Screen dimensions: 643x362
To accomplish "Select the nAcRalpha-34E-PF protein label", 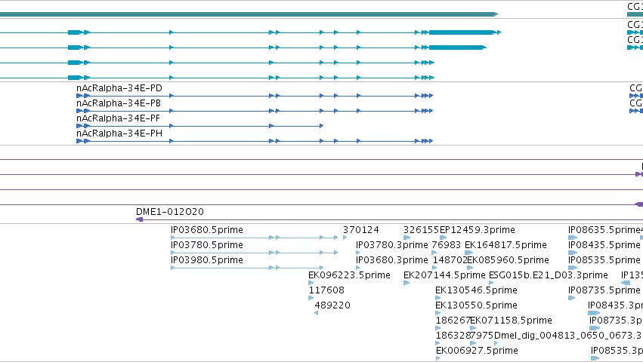I will tap(118, 118).
